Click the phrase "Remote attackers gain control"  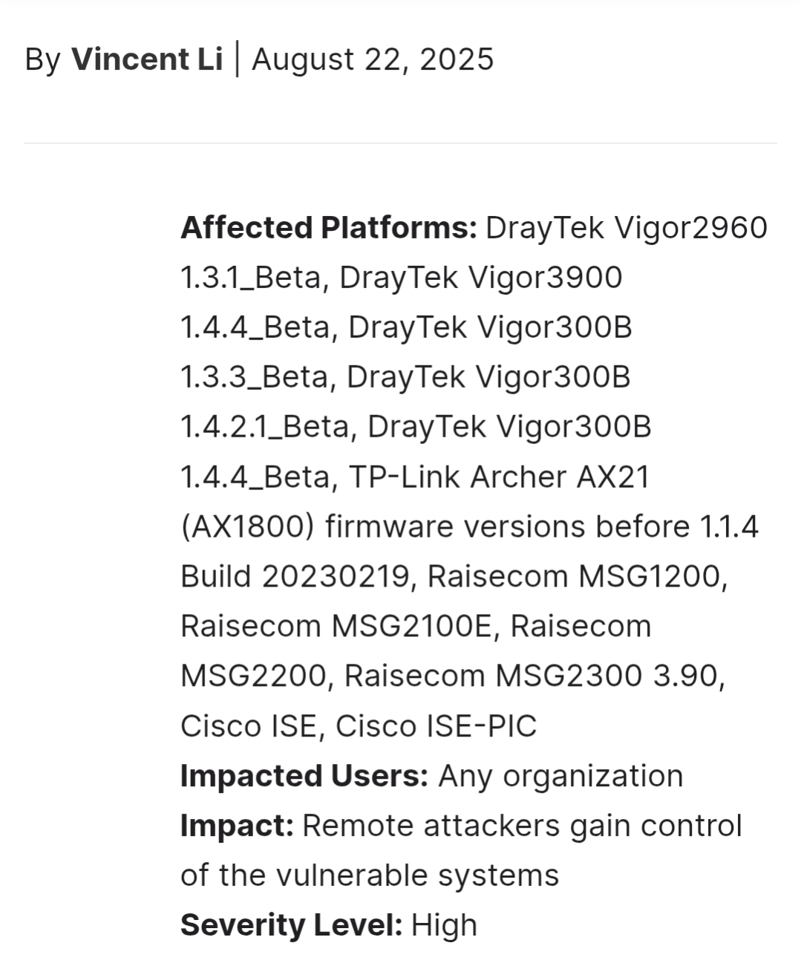[523, 826]
